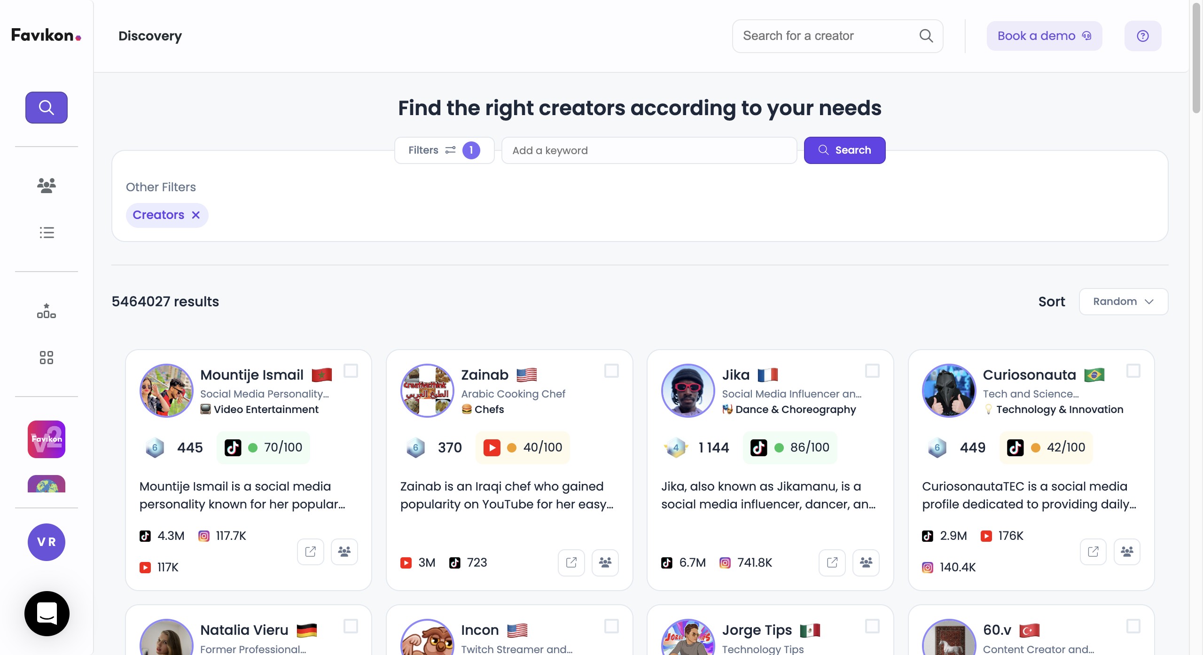Image resolution: width=1203 pixels, height=655 pixels.
Task: Remove the Creators filter chip
Action: click(196, 215)
